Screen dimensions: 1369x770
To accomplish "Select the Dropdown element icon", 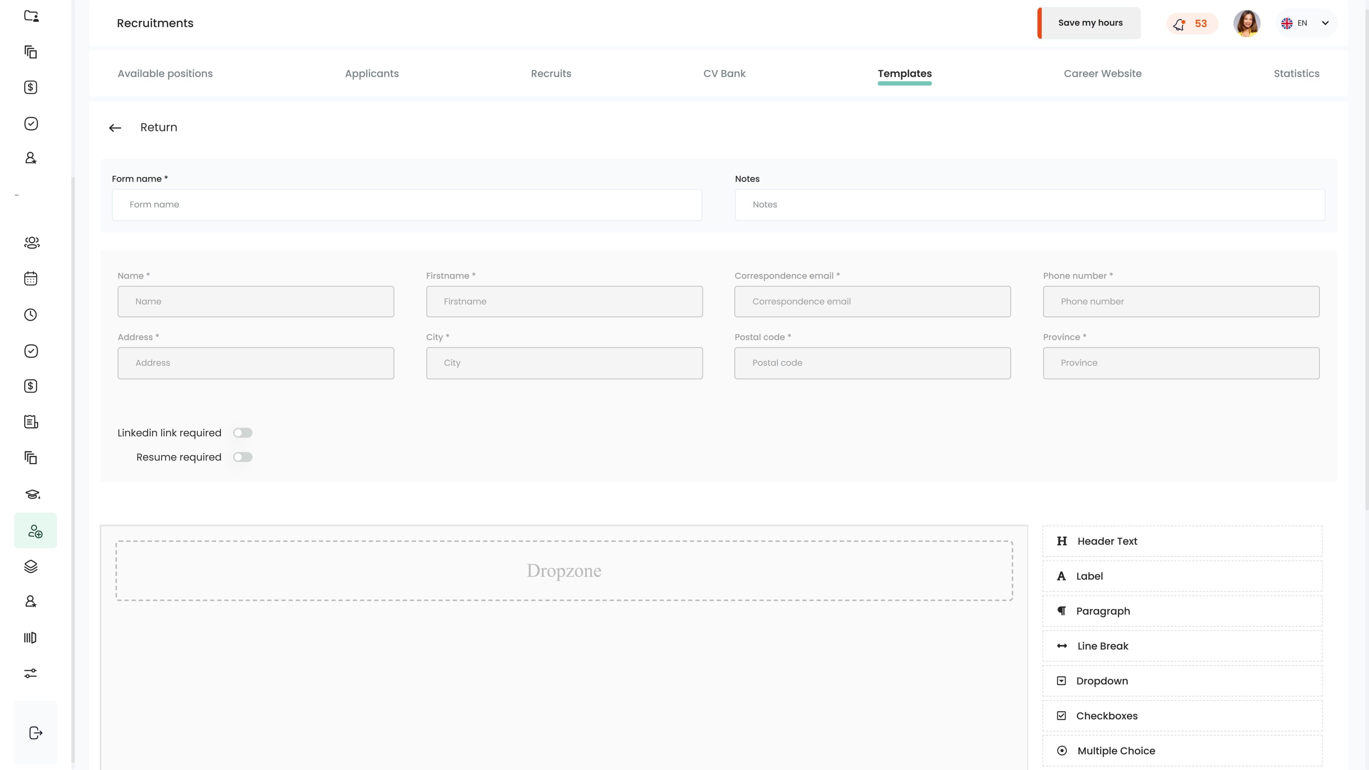I will tap(1061, 681).
